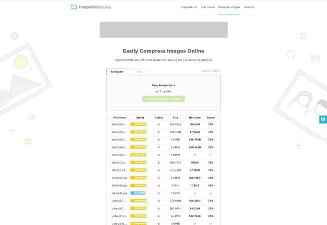The image size is (327, 225).
Task: Click the Drag Images here drop area
Action: (x=163, y=85)
